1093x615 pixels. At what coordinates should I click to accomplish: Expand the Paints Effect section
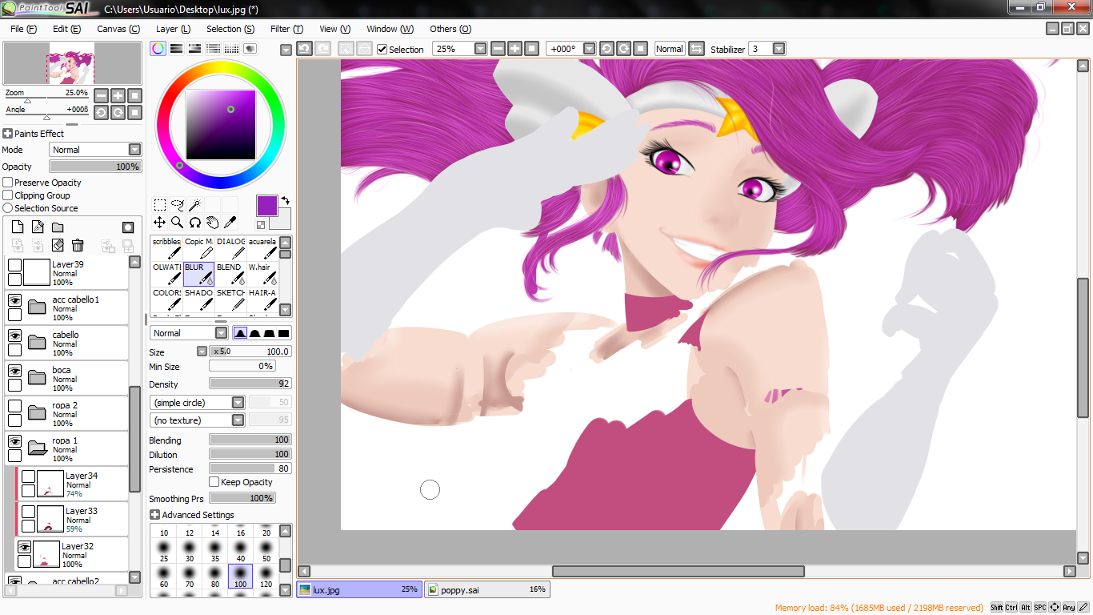7,134
